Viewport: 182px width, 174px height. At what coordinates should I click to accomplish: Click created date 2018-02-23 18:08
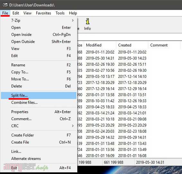[x=132, y=131]
